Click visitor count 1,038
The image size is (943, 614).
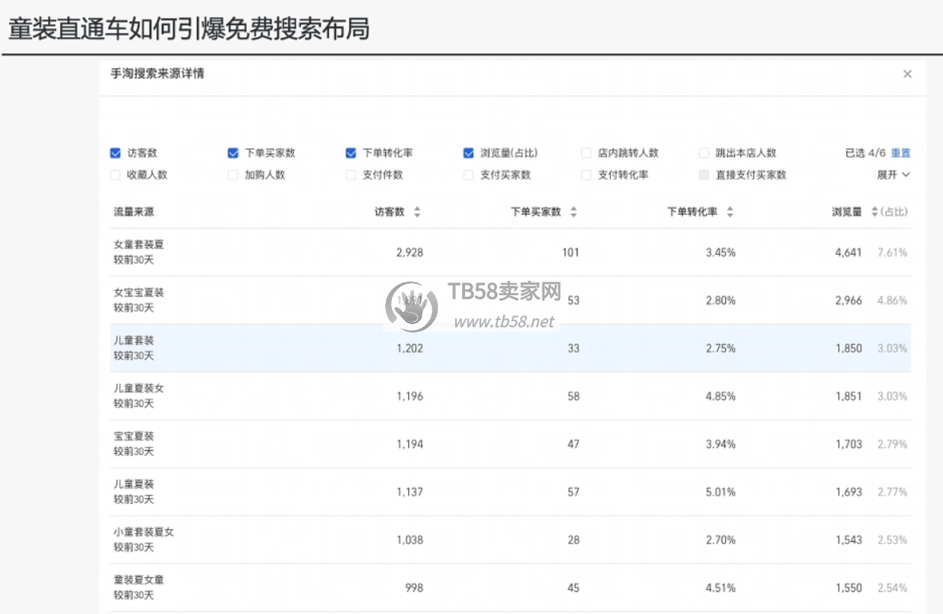tap(410, 540)
